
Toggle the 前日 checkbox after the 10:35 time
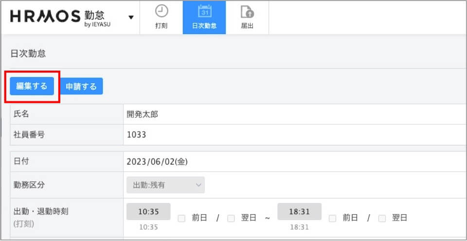[181, 218]
